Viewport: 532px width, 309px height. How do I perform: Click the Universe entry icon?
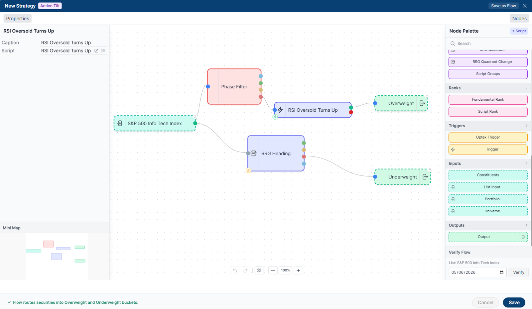coord(453,211)
